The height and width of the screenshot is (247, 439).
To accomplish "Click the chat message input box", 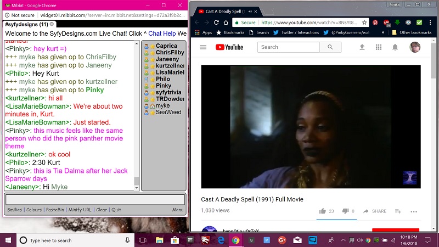I will pos(95,199).
